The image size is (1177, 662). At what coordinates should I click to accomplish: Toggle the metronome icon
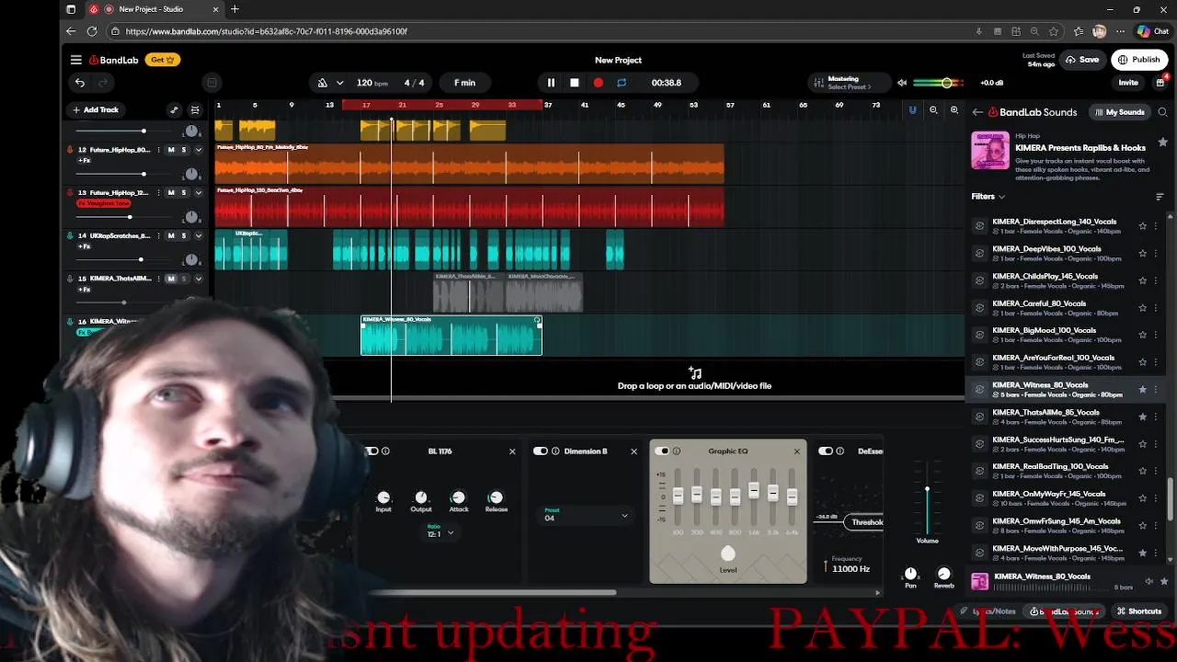click(323, 83)
